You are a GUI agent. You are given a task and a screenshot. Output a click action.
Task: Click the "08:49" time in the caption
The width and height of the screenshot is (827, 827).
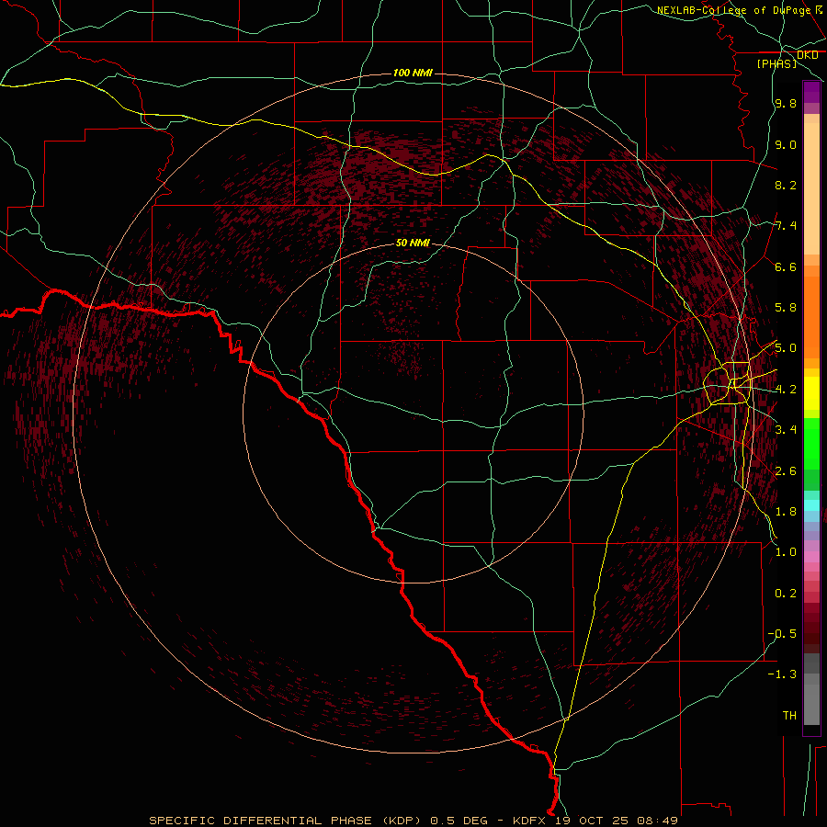pyautogui.click(x=658, y=821)
